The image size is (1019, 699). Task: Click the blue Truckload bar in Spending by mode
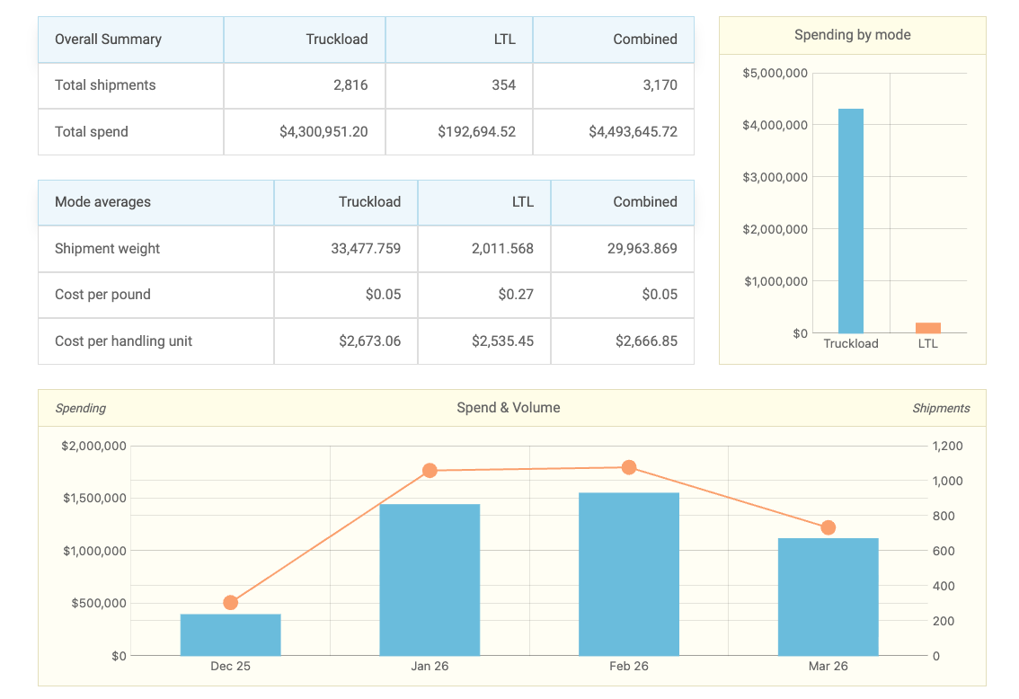850,221
